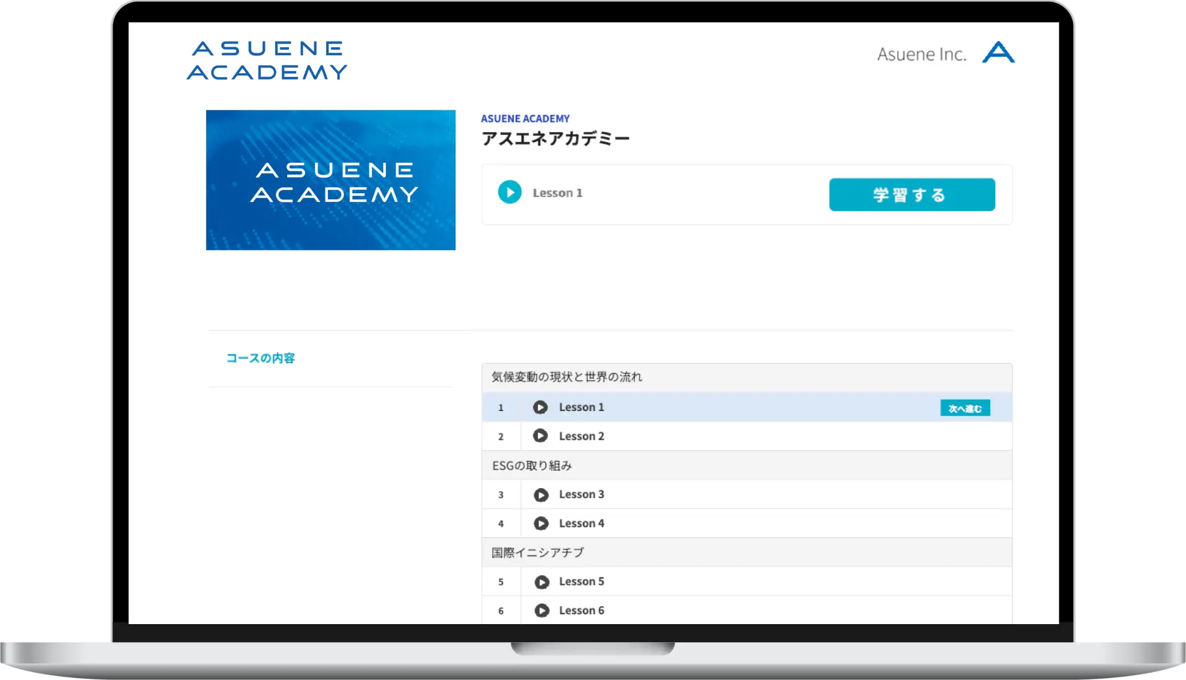
Task: Open the Asuene Academy course thumbnail
Action: coord(331,180)
